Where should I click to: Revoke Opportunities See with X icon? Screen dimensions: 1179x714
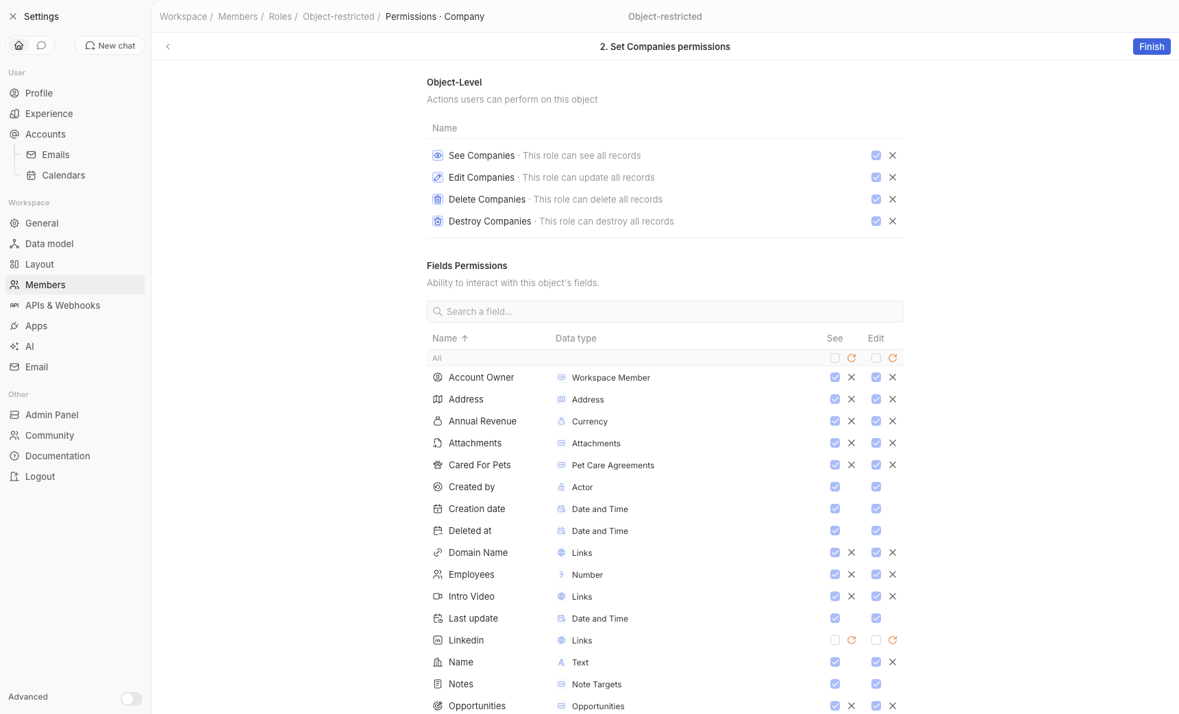pyautogui.click(x=852, y=706)
